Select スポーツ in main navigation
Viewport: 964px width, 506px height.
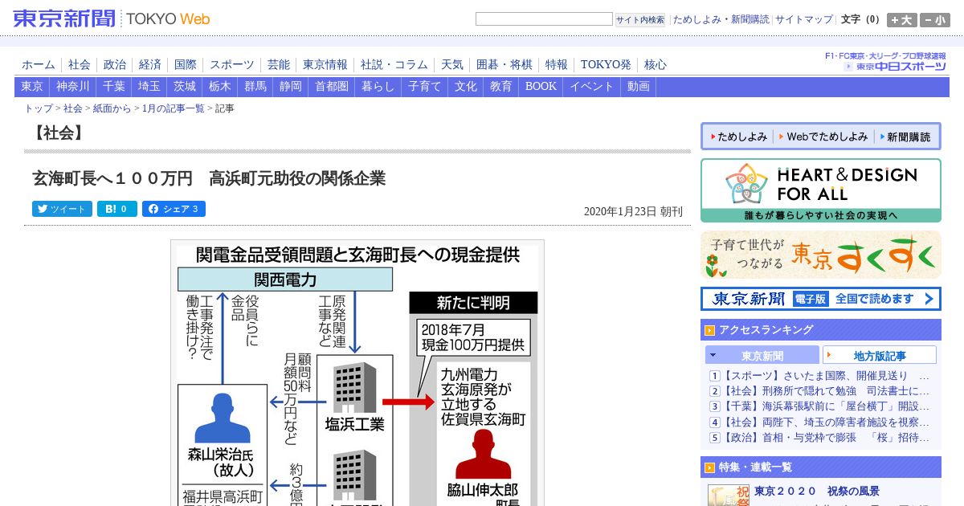pos(232,65)
